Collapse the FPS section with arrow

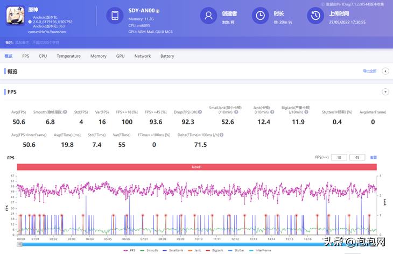coord(385,92)
